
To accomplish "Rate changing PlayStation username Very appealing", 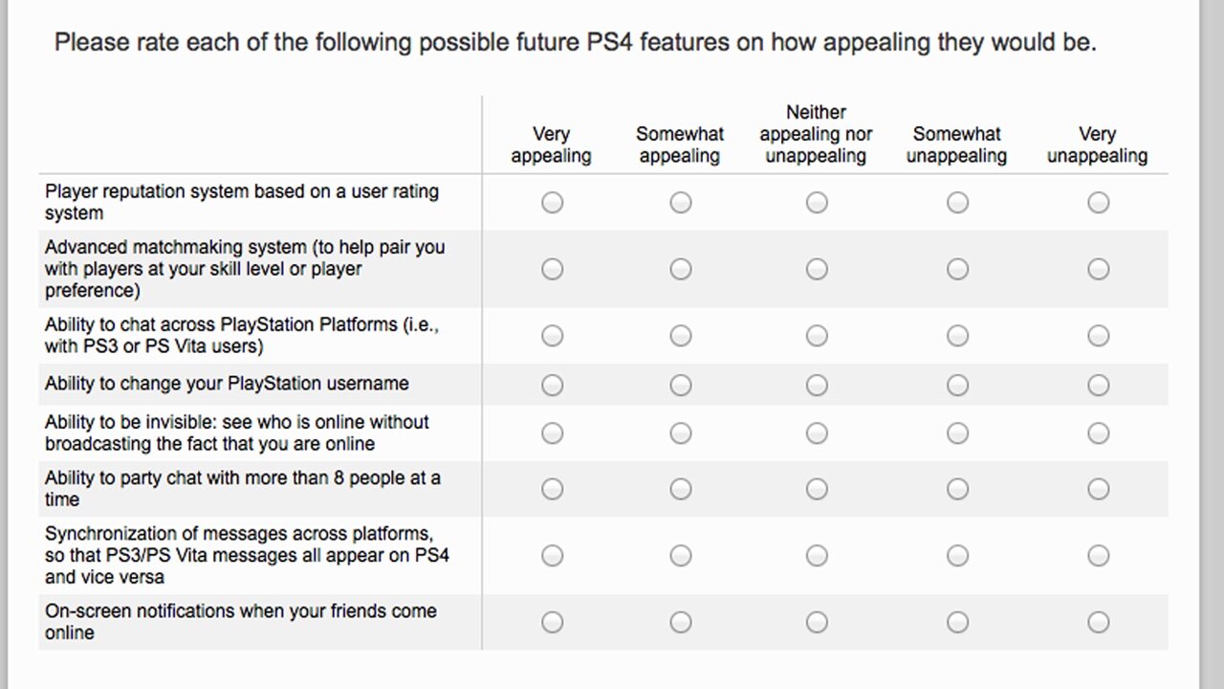I will pos(552,385).
